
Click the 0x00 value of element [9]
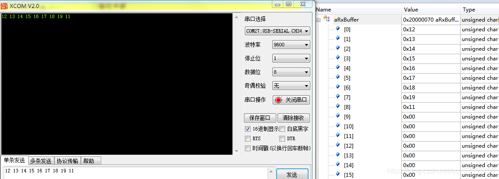(x=430, y=117)
